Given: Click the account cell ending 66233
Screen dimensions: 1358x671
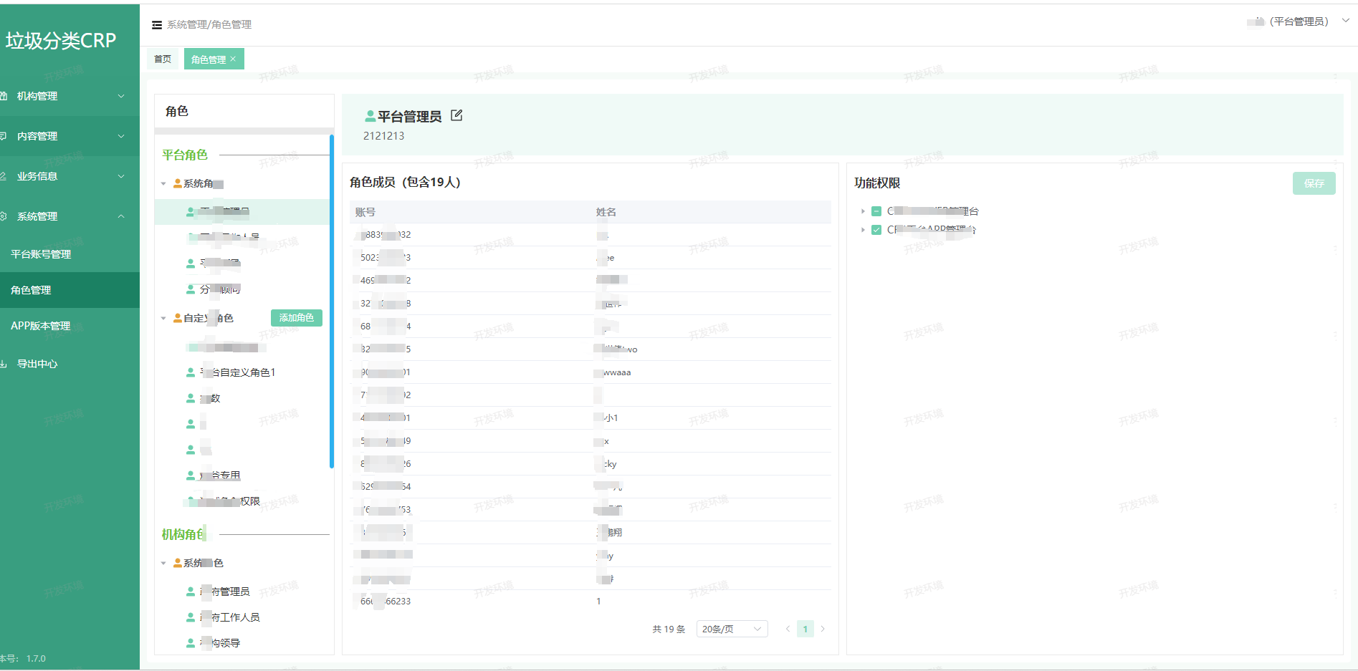Looking at the screenshot, I should click(386, 602).
